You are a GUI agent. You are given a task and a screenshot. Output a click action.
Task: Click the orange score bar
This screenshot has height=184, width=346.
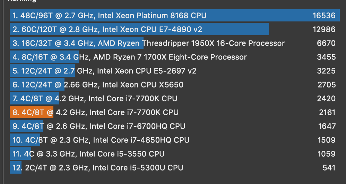(x=32, y=112)
